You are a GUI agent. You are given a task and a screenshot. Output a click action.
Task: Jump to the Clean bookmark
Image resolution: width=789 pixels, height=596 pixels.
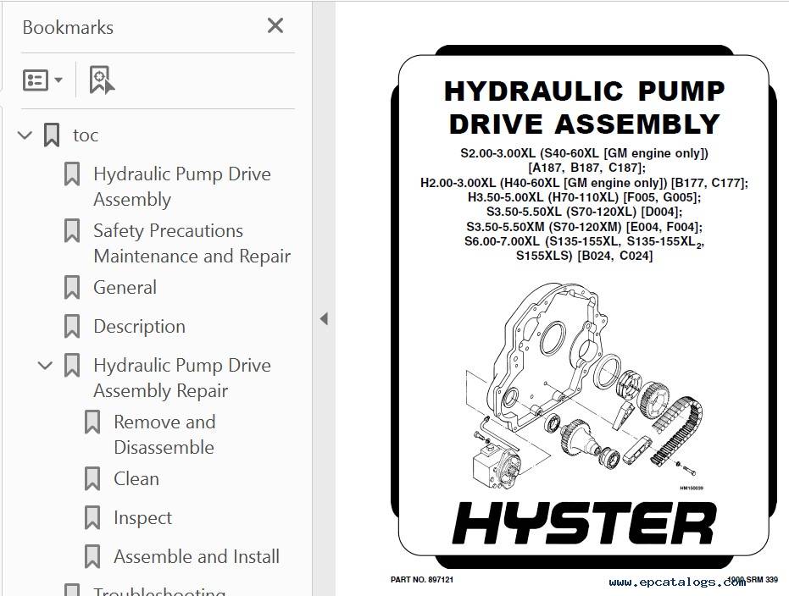(x=136, y=479)
